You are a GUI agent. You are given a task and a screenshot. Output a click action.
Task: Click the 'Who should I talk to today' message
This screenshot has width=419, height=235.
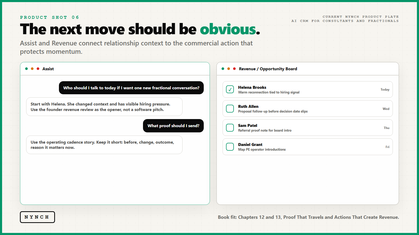[x=131, y=88]
